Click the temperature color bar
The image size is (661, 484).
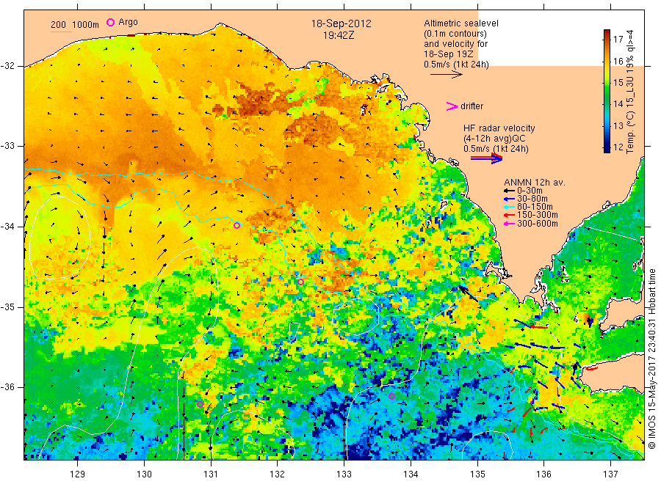(x=607, y=91)
